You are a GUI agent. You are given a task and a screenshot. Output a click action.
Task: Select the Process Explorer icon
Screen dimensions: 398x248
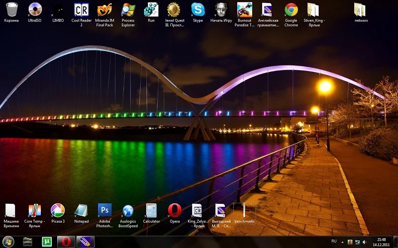click(128, 10)
